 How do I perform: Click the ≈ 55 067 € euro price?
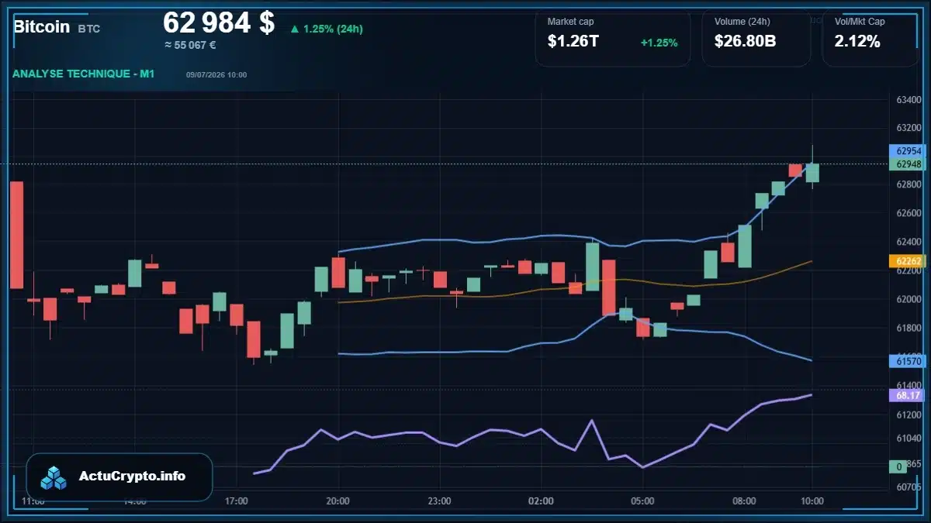190,45
